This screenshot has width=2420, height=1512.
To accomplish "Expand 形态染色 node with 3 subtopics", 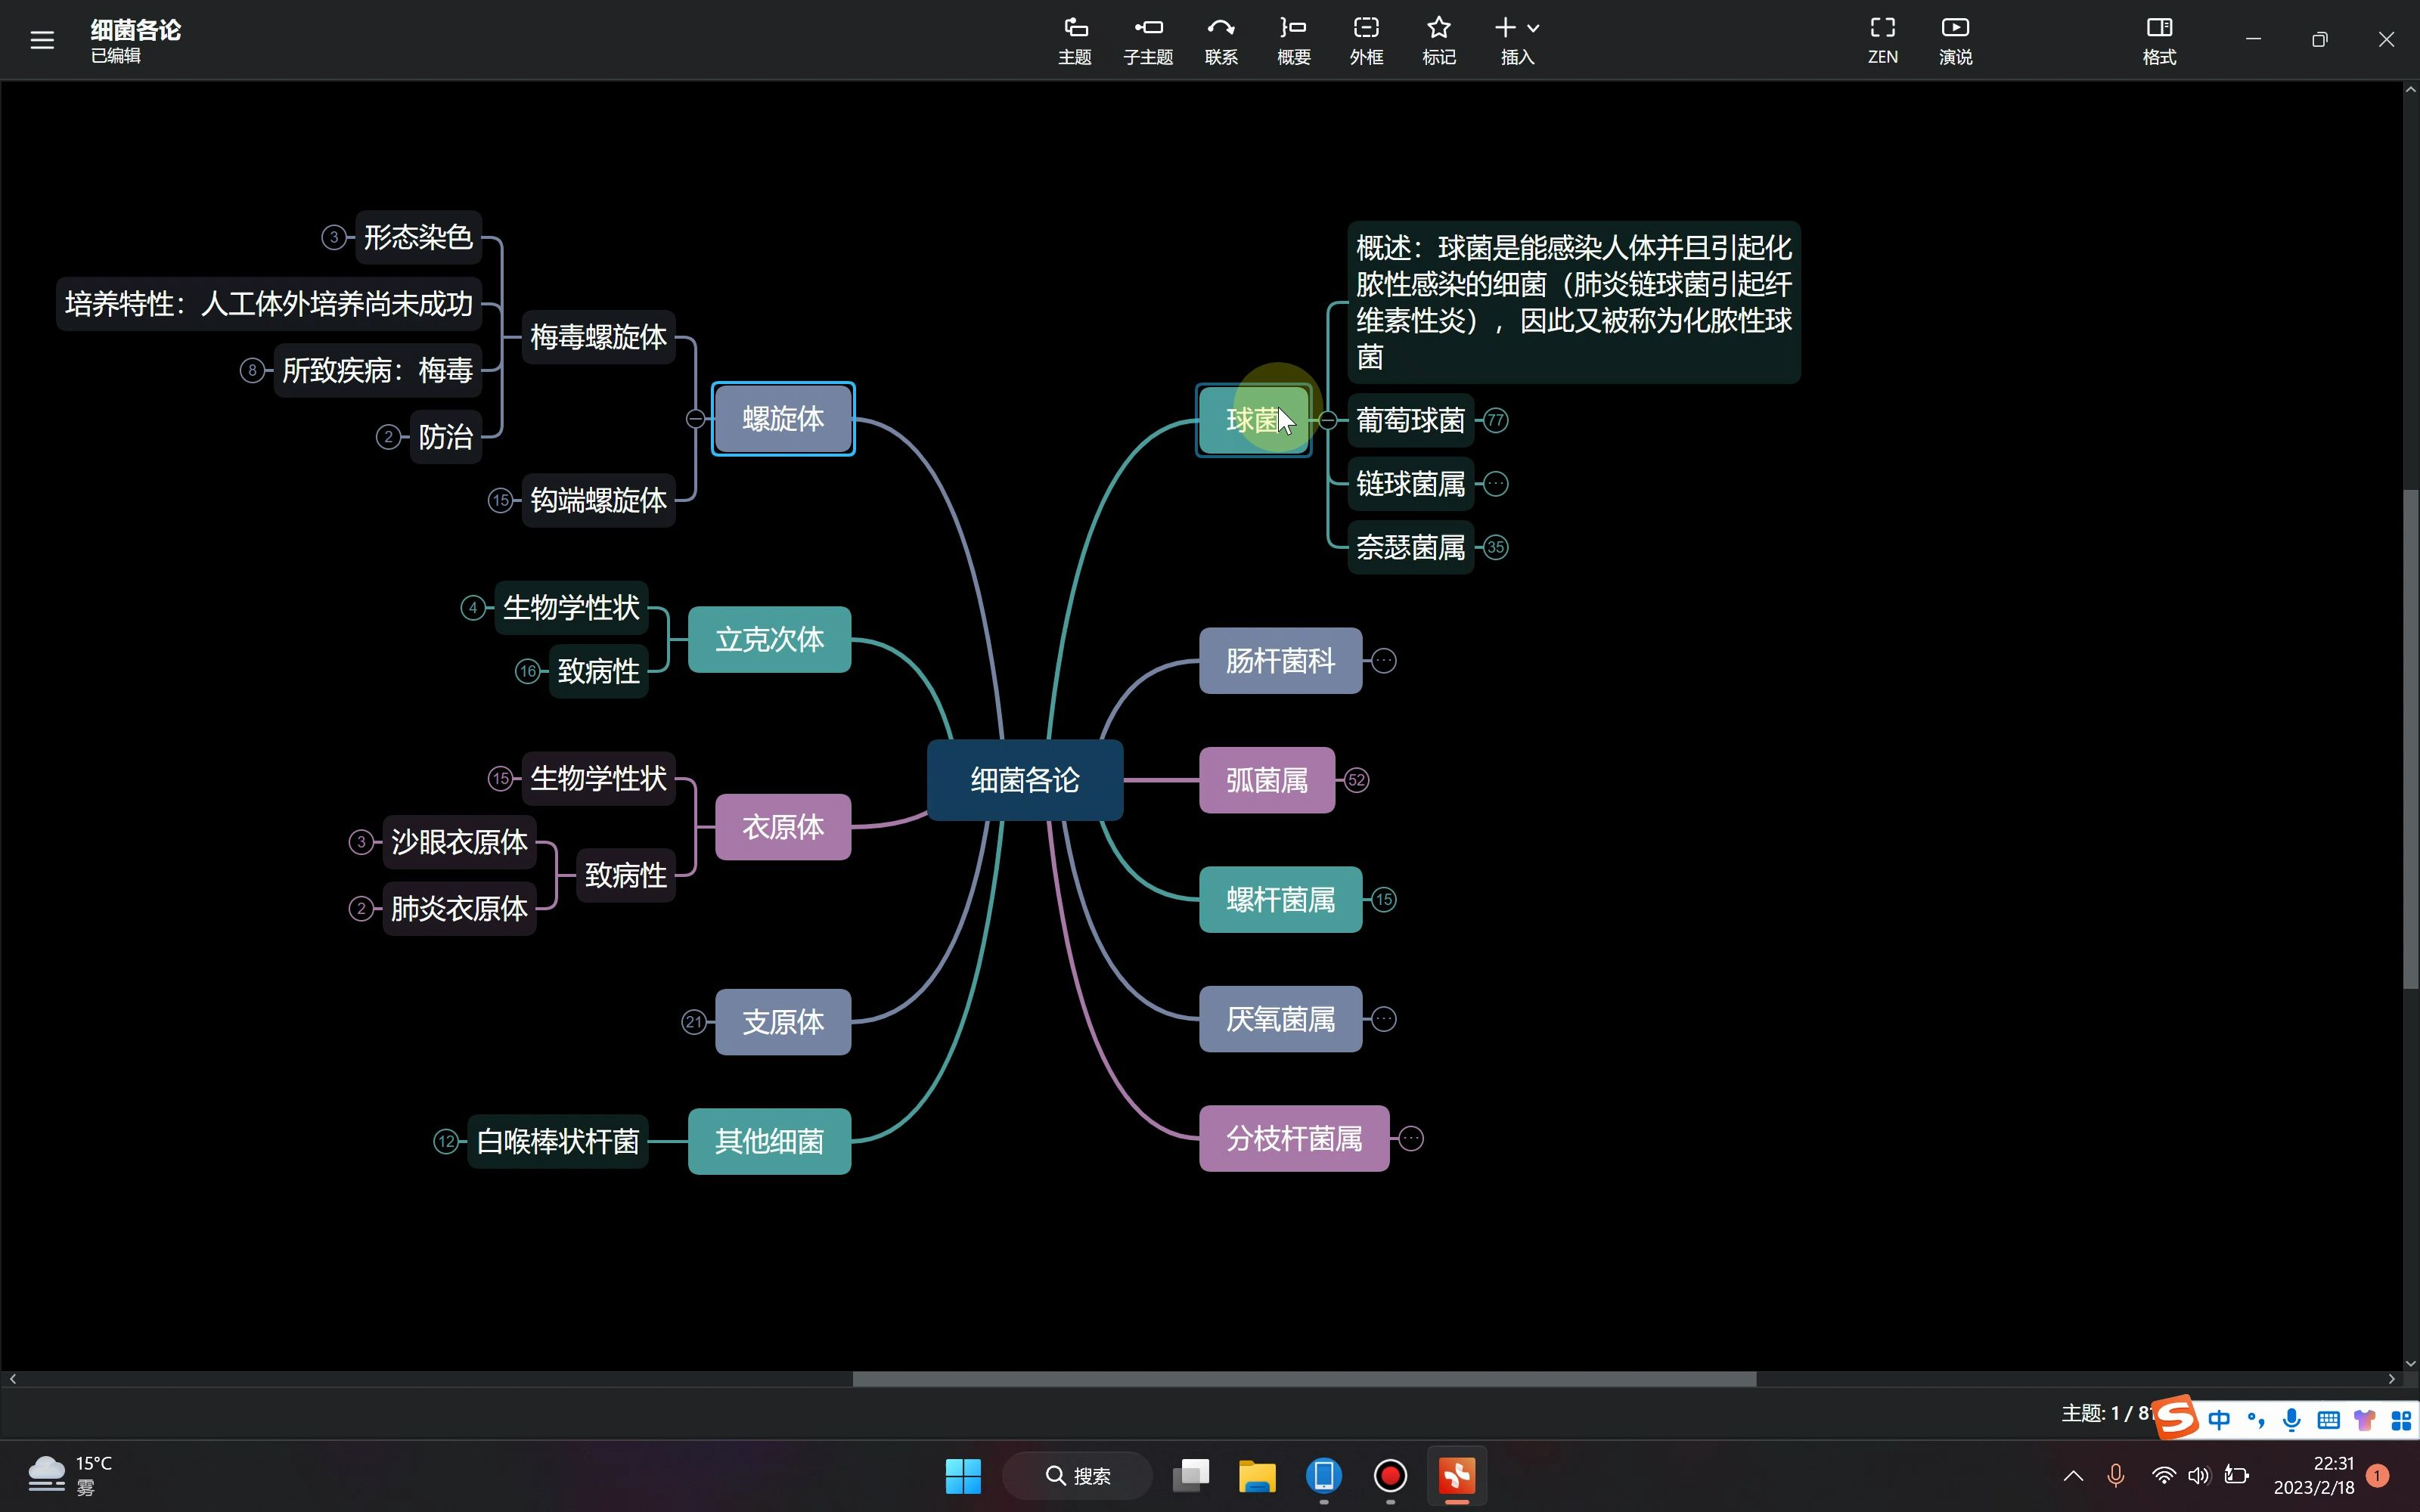I will tap(334, 237).
